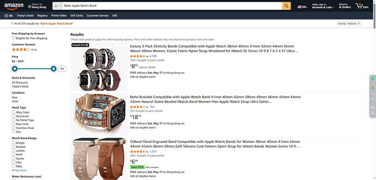Tick the Beaded watch band design
The width and height of the screenshot is (376, 180).
click(x=13, y=146)
